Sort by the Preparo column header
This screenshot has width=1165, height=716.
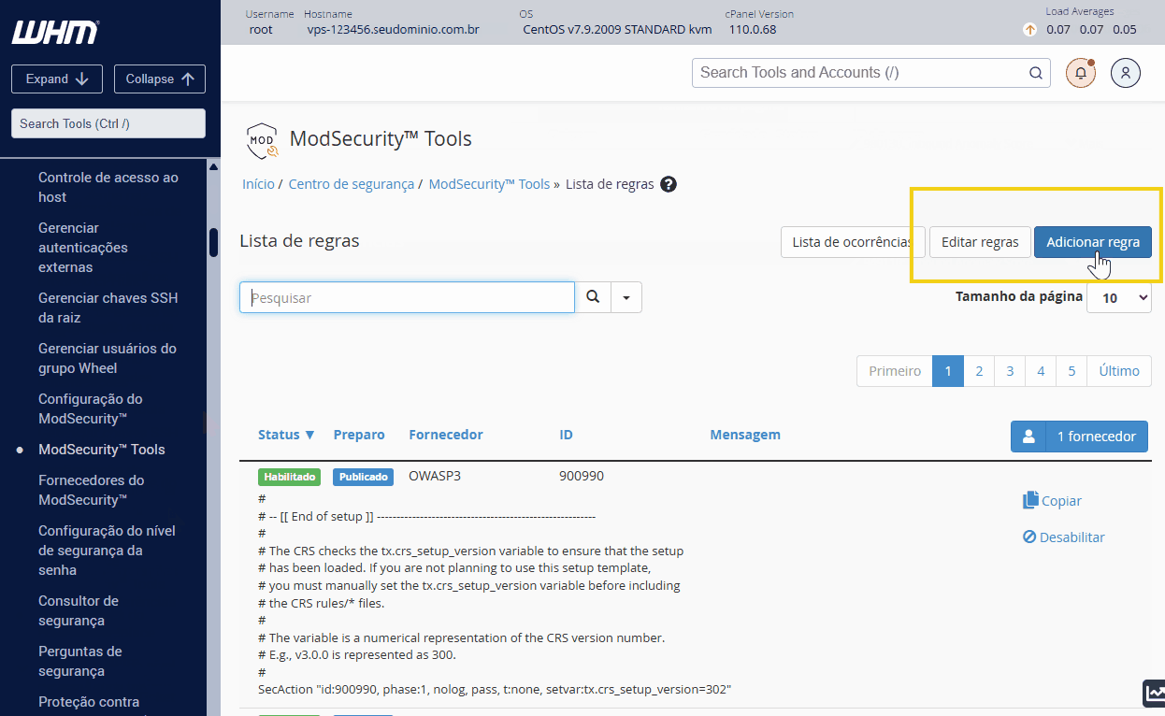(359, 435)
